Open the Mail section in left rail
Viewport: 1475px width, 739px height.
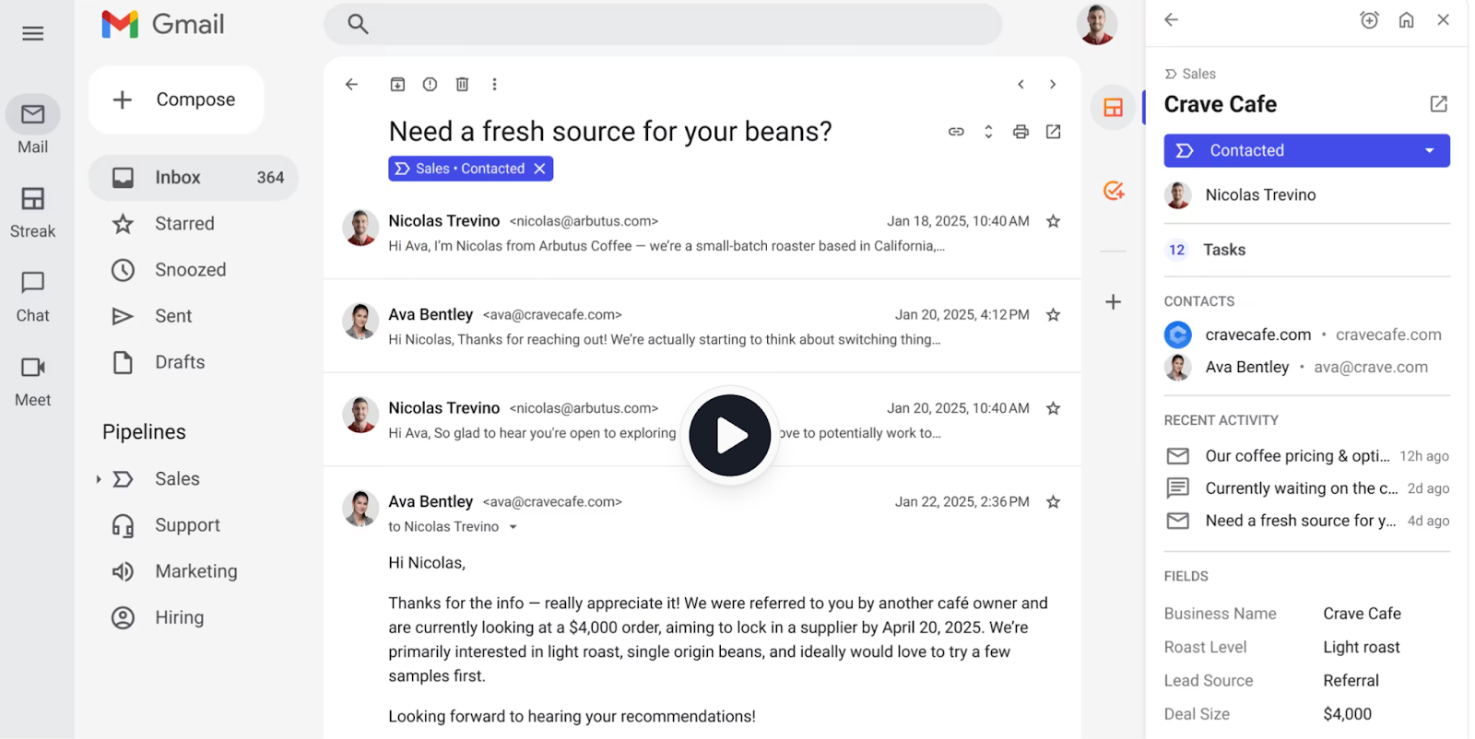point(33,125)
